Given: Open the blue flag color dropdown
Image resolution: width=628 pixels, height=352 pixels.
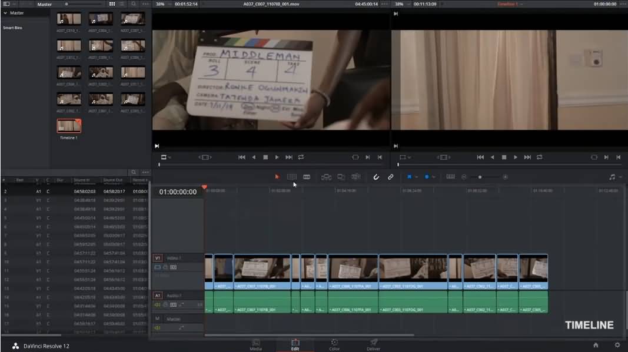Looking at the screenshot, I should click(x=416, y=177).
